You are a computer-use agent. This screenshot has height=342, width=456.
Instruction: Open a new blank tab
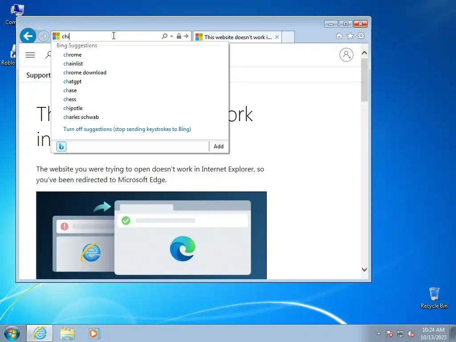[288, 37]
